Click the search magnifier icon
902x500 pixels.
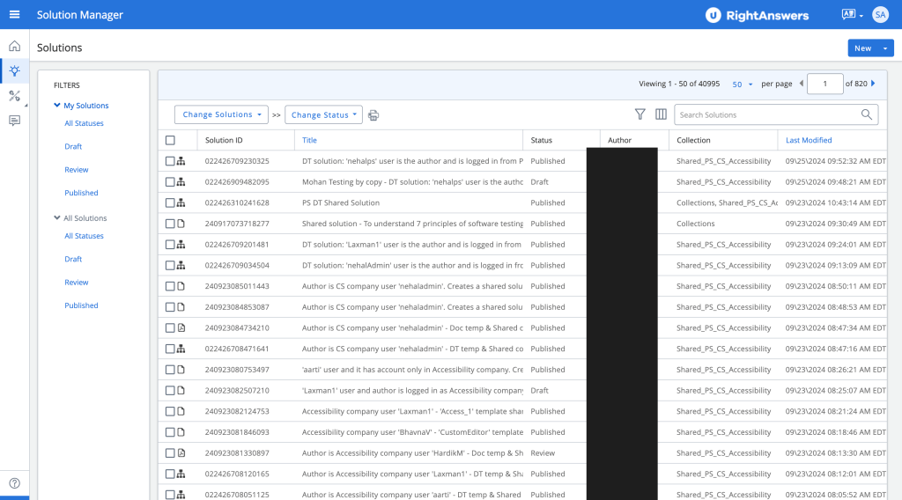[x=867, y=114]
